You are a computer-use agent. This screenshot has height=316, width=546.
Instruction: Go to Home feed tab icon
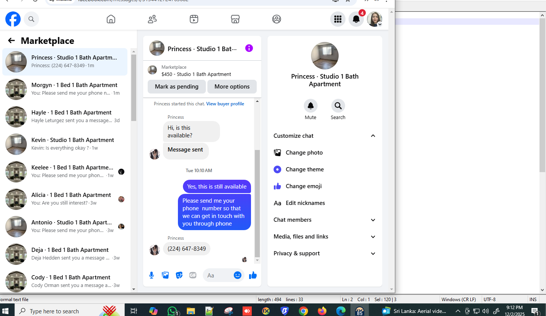(111, 19)
